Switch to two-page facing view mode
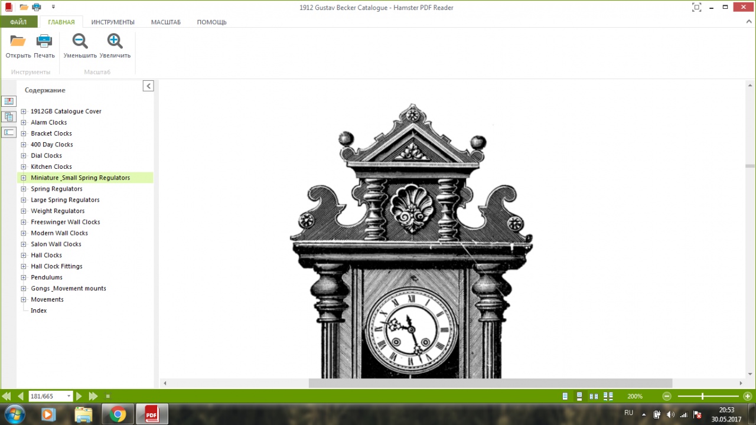This screenshot has height=425, width=756. pos(594,397)
